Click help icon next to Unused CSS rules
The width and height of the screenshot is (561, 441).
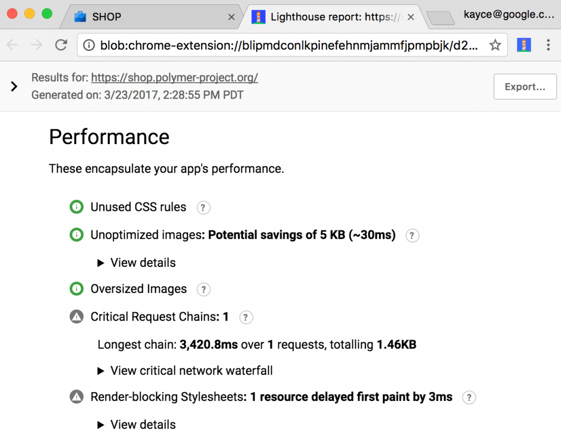pyautogui.click(x=203, y=208)
